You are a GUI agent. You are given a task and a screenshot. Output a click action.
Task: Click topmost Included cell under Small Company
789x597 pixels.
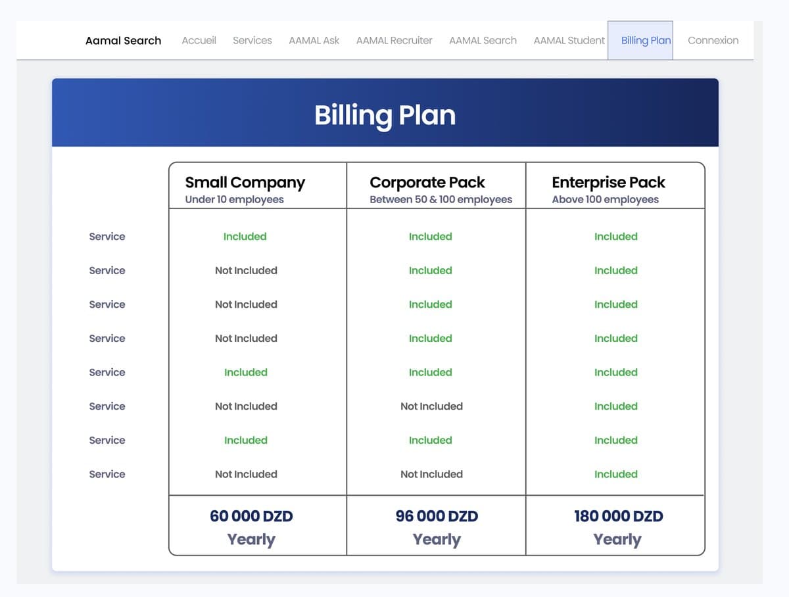[245, 236]
